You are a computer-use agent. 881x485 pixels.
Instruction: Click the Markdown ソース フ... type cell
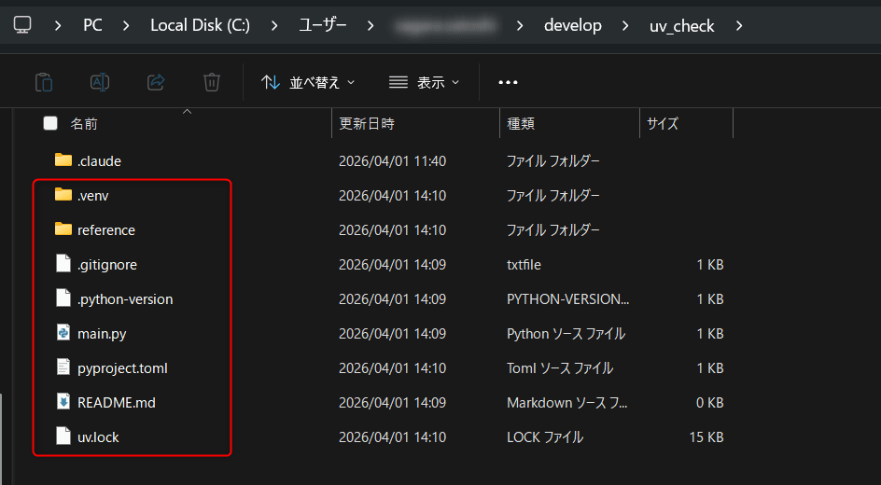pos(566,403)
